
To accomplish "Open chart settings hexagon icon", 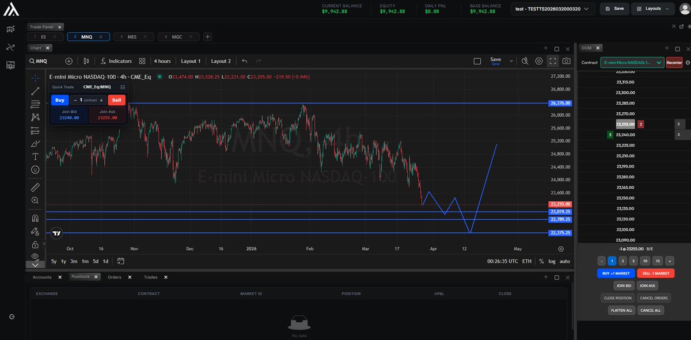I will point(539,61).
